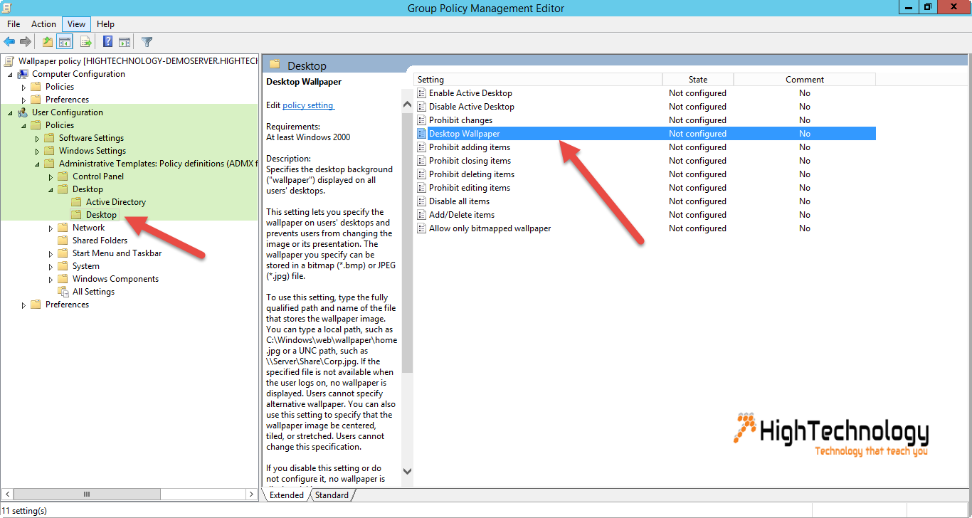The height and width of the screenshot is (518, 972).
Task: Click the 'policy setting' edit link
Action: click(308, 105)
